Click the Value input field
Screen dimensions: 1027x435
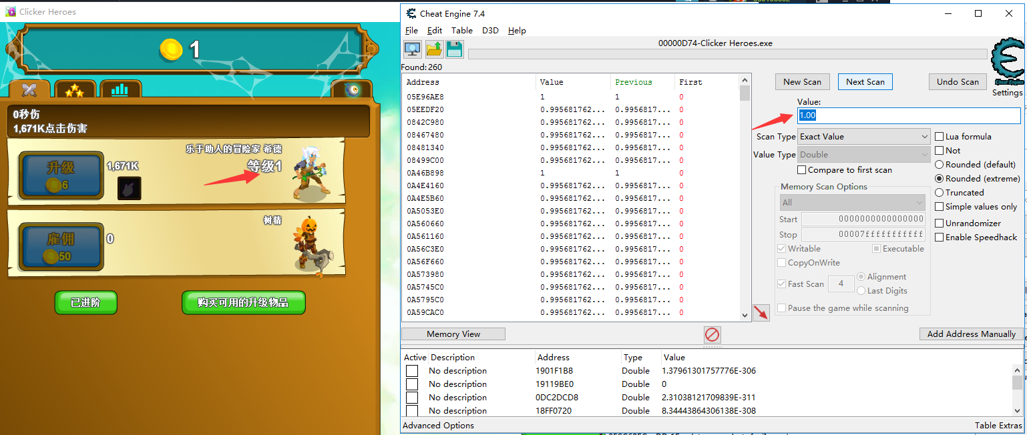(909, 115)
